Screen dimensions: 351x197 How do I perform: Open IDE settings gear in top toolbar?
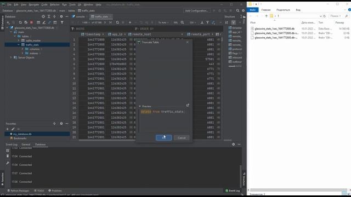(244, 10)
